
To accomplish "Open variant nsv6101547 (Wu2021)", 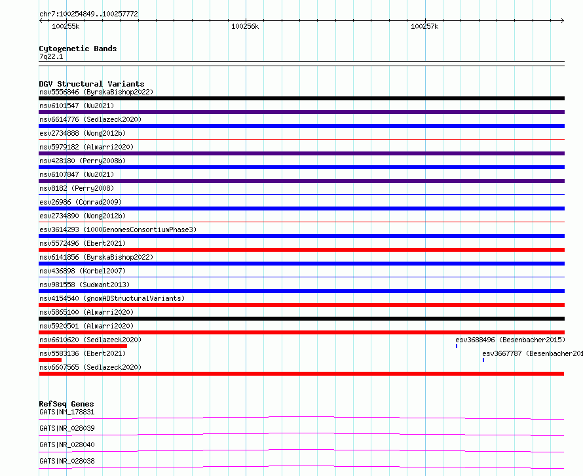I will (77, 106).
